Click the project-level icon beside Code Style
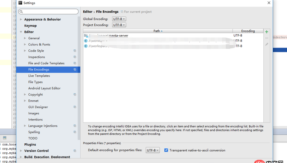Screen dimensions: 287x163 pos(75,51)
